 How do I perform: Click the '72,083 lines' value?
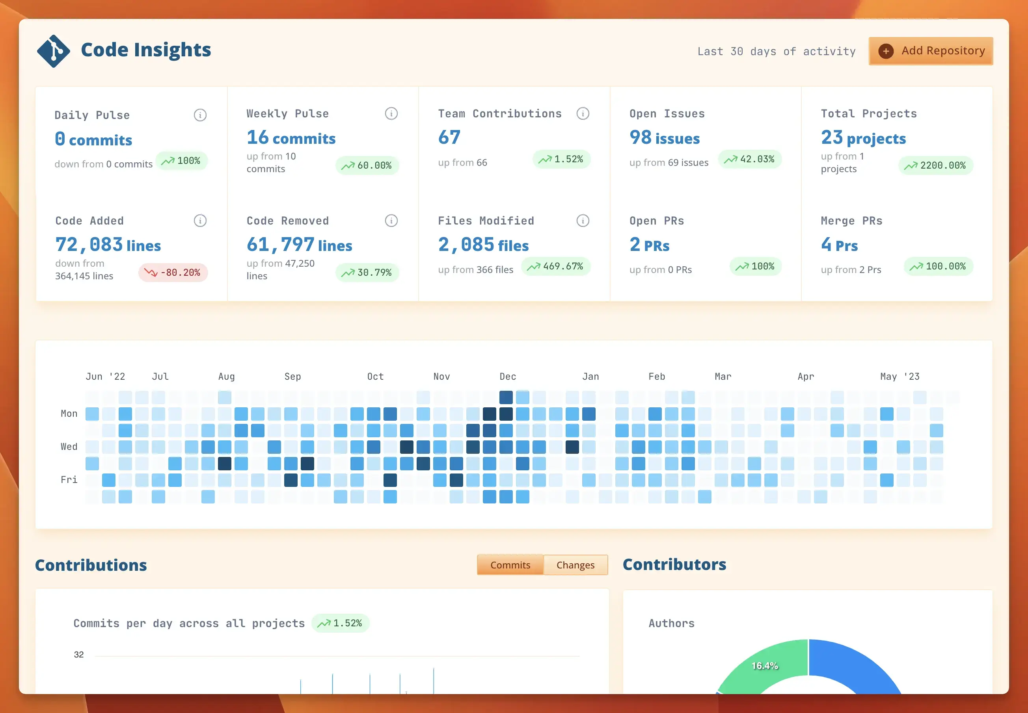pyautogui.click(x=108, y=245)
